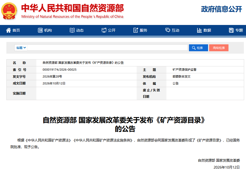Click the signature 自然资源部 国家发展改革委
This screenshot has width=246, height=171.
coord(219,160)
